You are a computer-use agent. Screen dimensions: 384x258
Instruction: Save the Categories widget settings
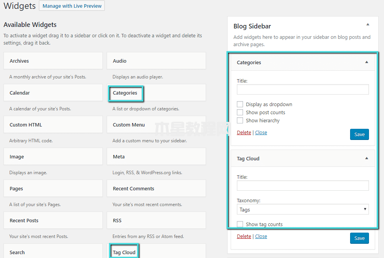pos(359,134)
